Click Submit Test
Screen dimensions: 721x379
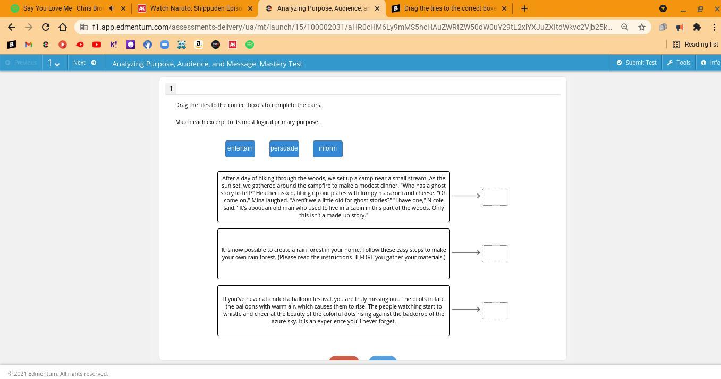[637, 63]
